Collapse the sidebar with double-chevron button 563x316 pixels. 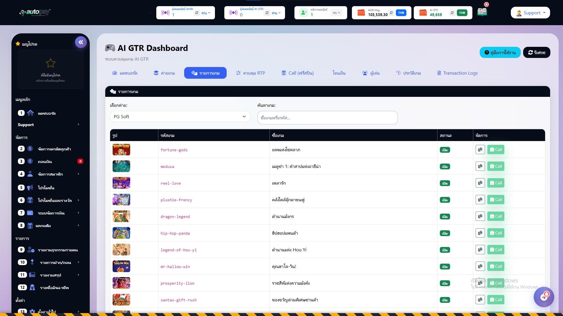[x=81, y=42]
